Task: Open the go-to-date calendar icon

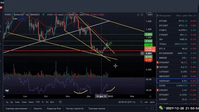Action: [x=60, y=102]
